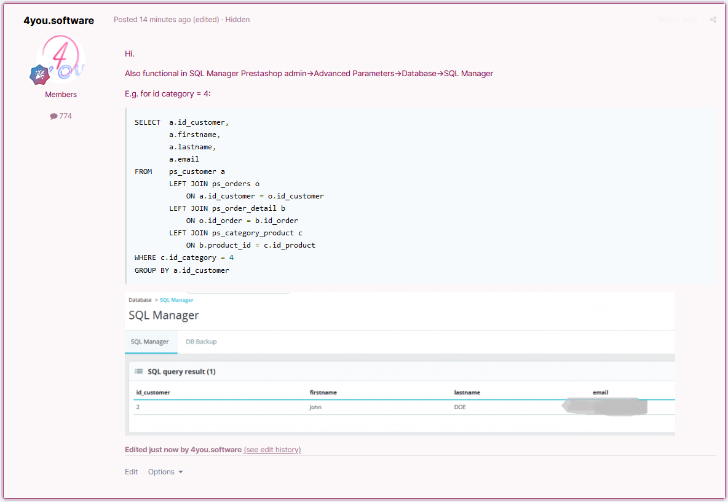Switch to the DB Backup tab
728x502 pixels.
pos(201,342)
